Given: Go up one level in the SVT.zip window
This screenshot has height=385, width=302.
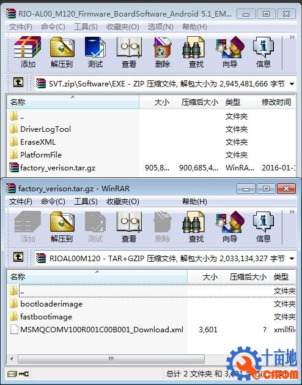Looking at the screenshot, I should click(18, 83).
